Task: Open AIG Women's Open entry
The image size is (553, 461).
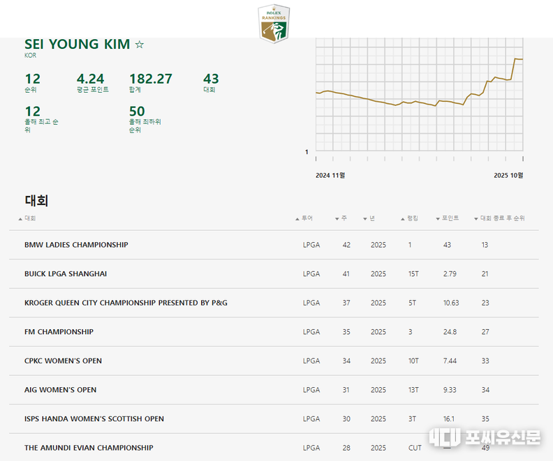Action: click(x=60, y=390)
